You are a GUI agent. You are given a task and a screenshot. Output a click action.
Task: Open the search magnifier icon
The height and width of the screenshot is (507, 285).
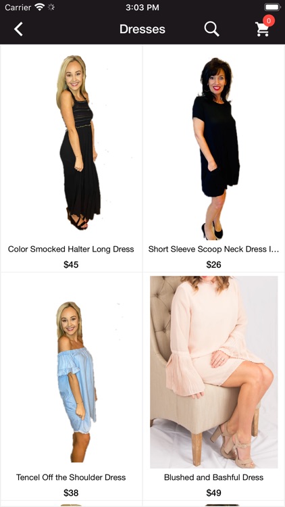tap(211, 29)
